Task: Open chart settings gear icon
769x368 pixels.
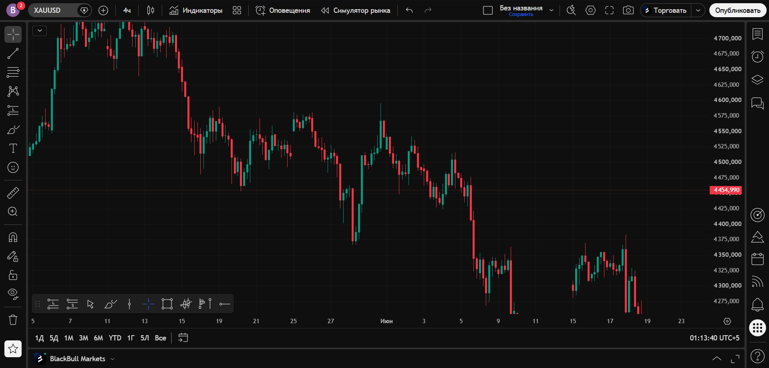Action: (590, 10)
